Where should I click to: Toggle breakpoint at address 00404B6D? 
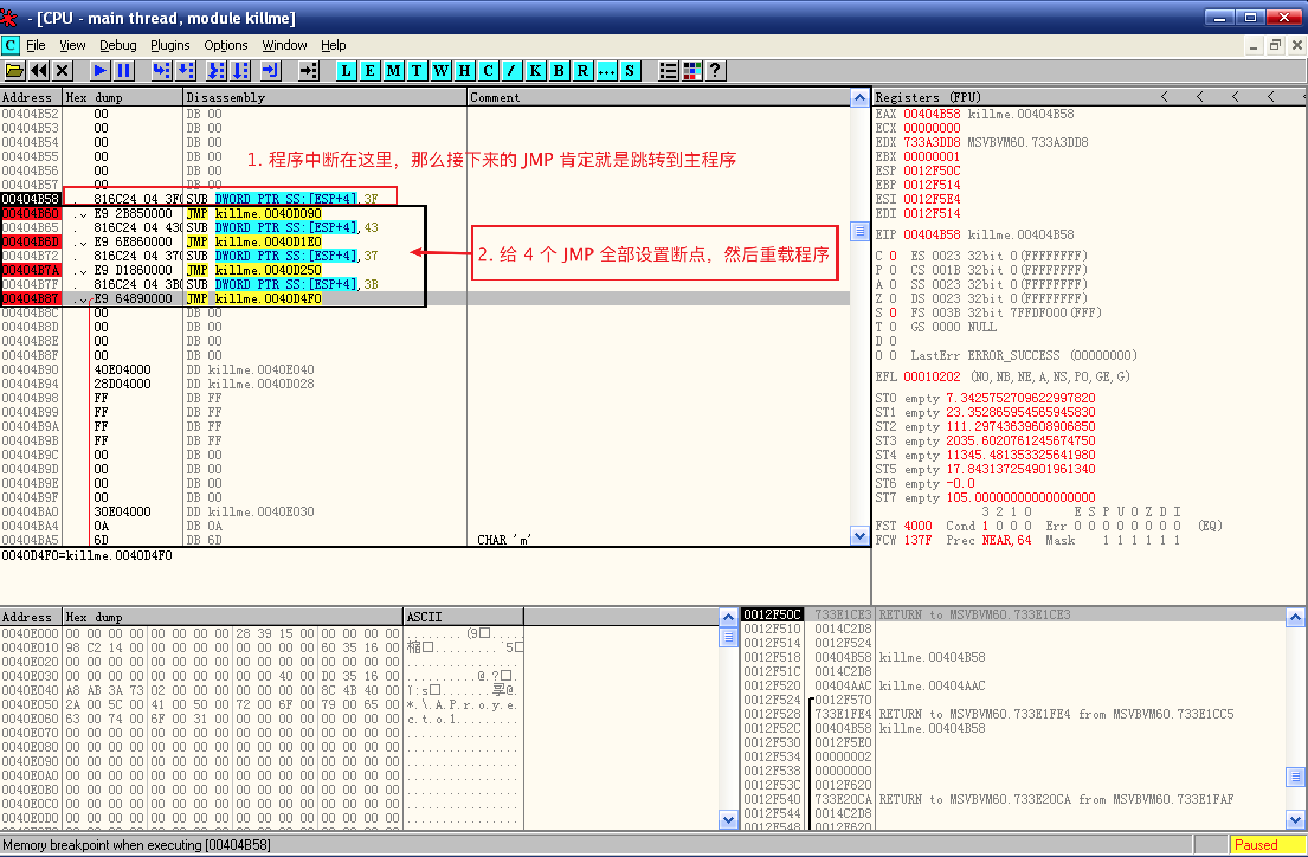pyautogui.click(x=30, y=241)
